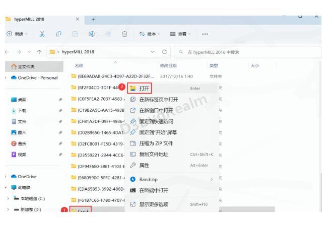
Task: Sort by the 类型 column header
Action: click(214, 65)
